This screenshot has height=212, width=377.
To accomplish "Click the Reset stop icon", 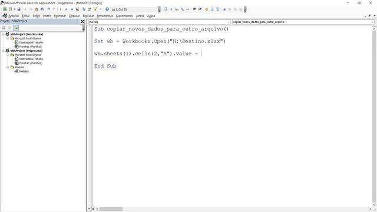I will (x=72, y=9).
